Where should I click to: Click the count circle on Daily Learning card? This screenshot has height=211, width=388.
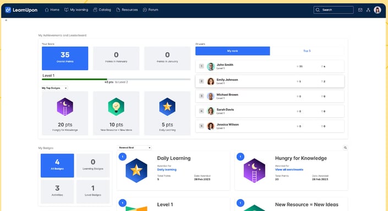pyautogui.click(x=123, y=157)
